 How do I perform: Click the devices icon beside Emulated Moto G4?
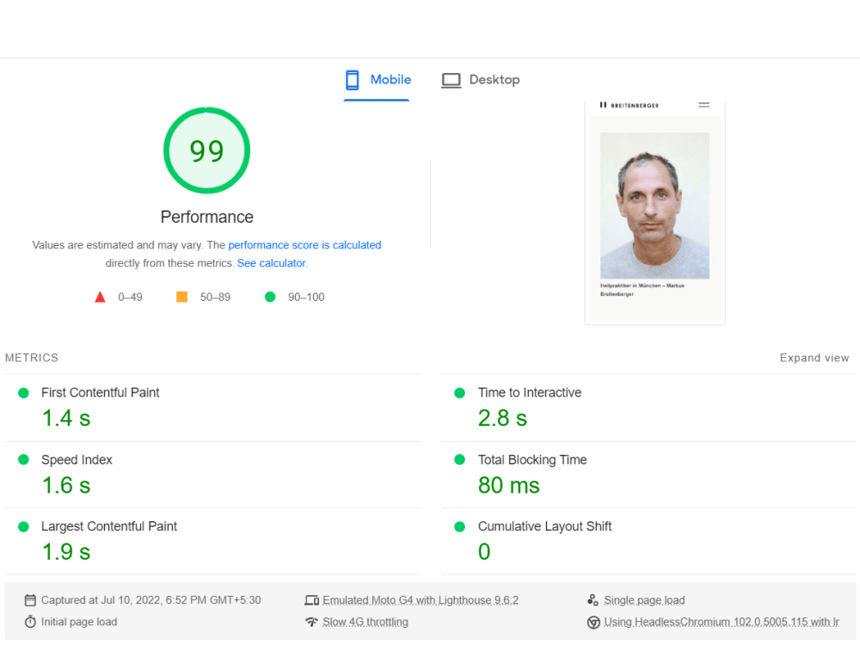pos(311,600)
